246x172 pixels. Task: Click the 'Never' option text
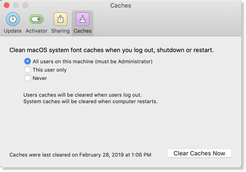[x=40, y=78]
